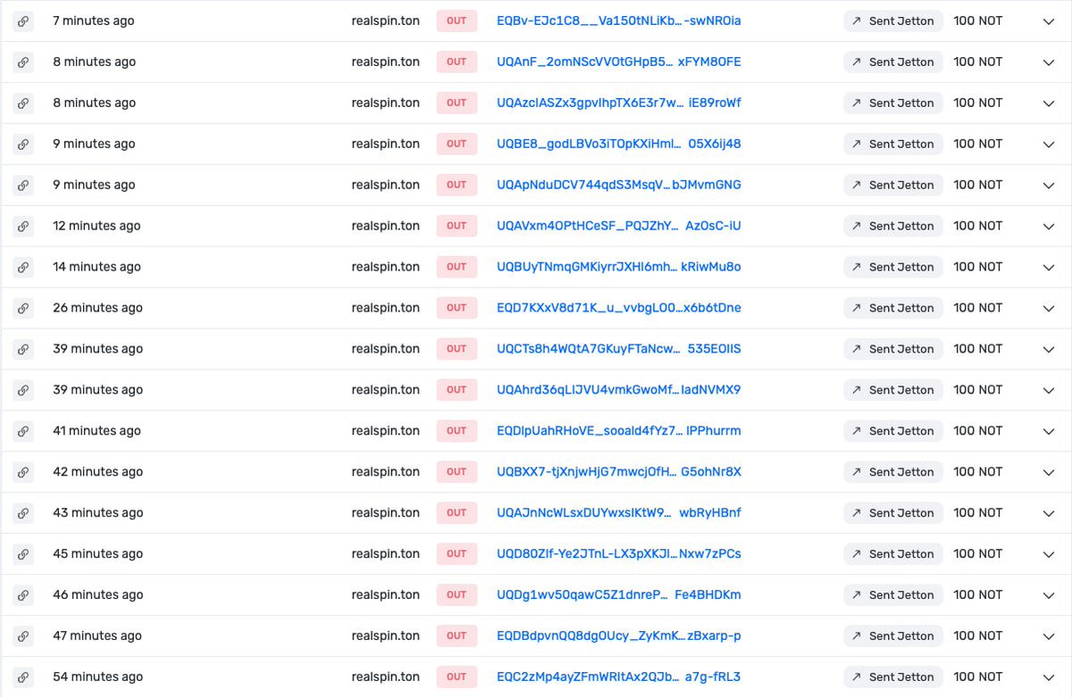Click 100 NOT amount in 42 minutes ago row
Viewport: 1072px width, 697px height.
(978, 472)
